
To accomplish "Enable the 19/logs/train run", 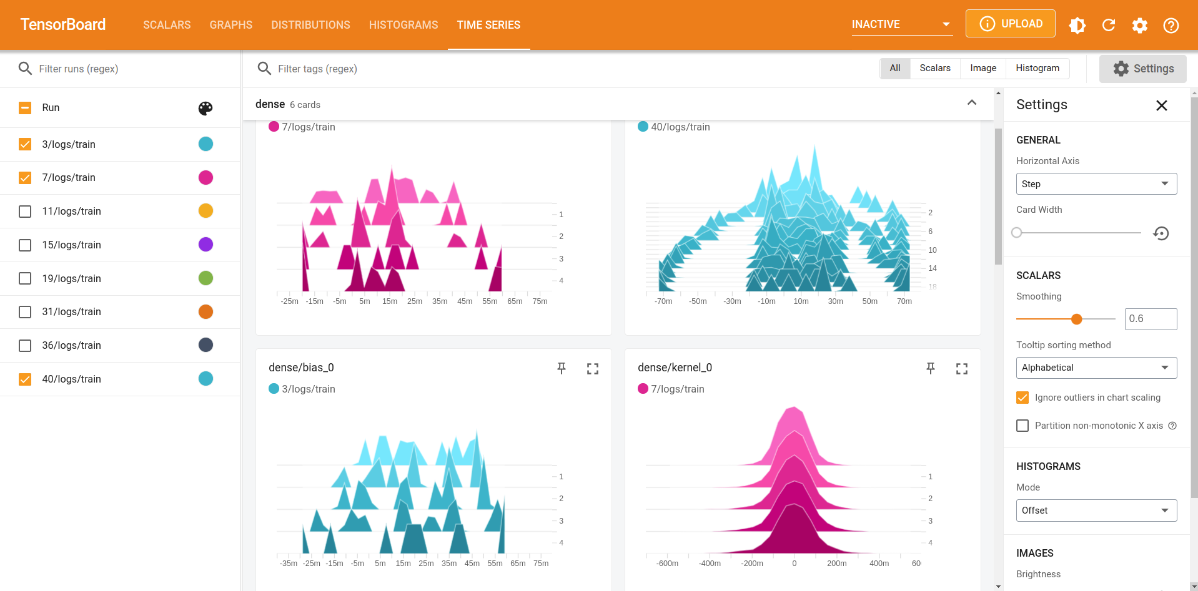I will [x=25, y=278].
